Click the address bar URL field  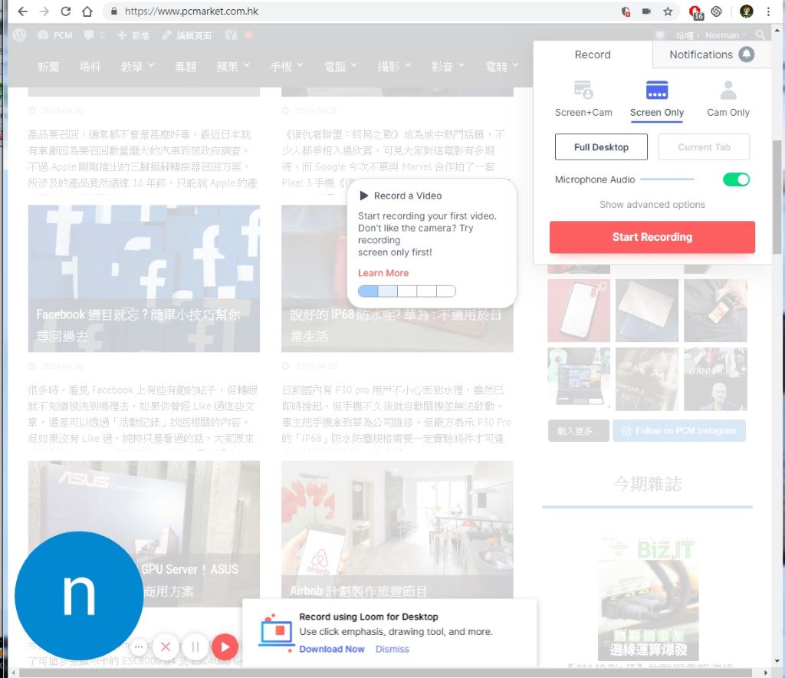[x=360, y=12]
